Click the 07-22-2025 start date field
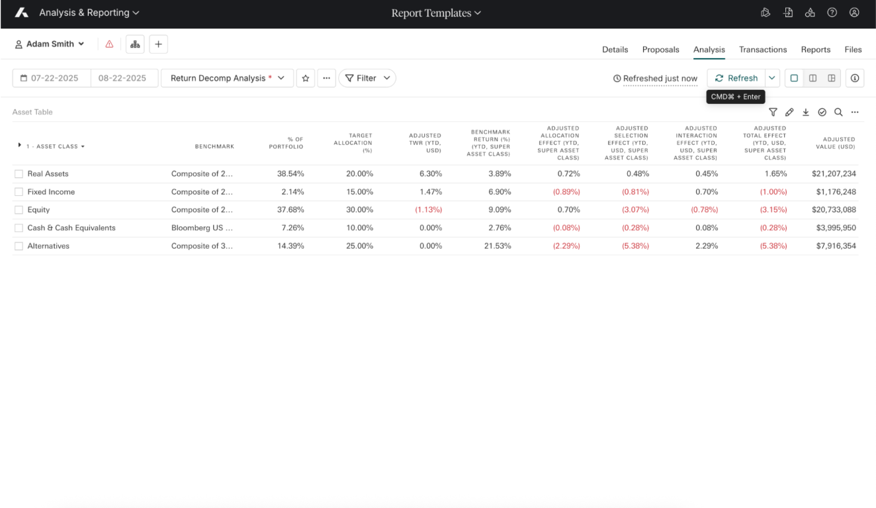 (x=51, y=78)
